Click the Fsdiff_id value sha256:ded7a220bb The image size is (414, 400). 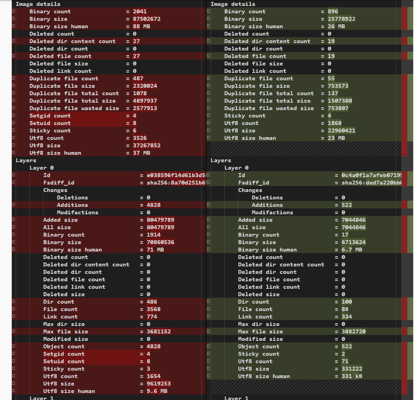point(372,183)
